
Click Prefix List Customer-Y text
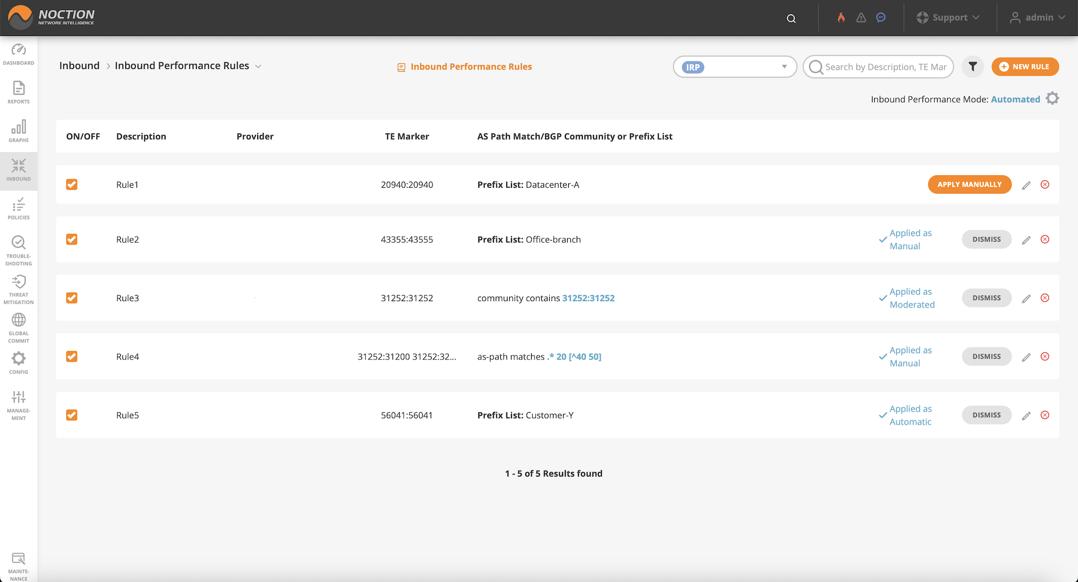(526, 415)
